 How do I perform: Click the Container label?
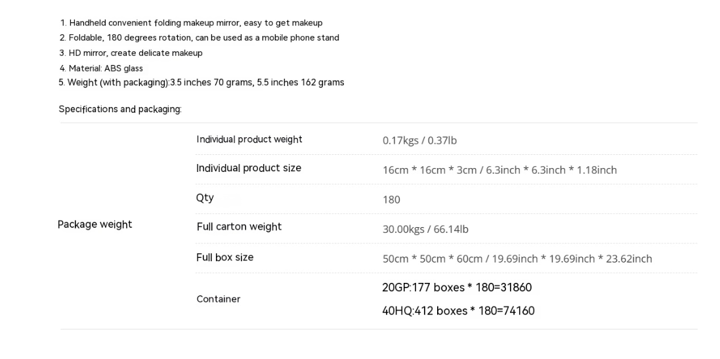[219, 299]
